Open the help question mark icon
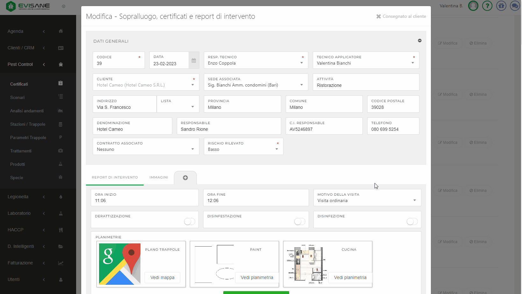 tap(487, 6)
